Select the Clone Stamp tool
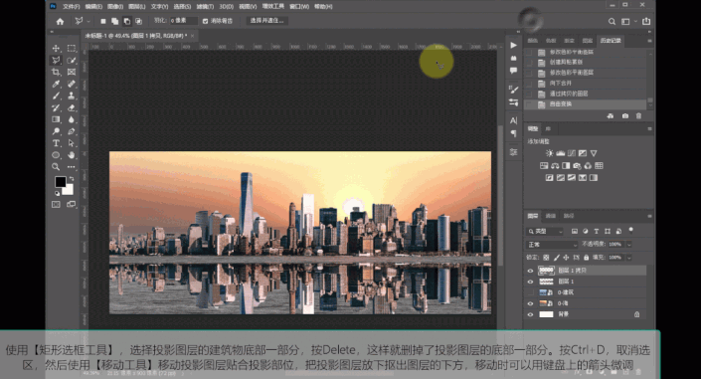The image size is (701, 379). [x=71, y=95]
